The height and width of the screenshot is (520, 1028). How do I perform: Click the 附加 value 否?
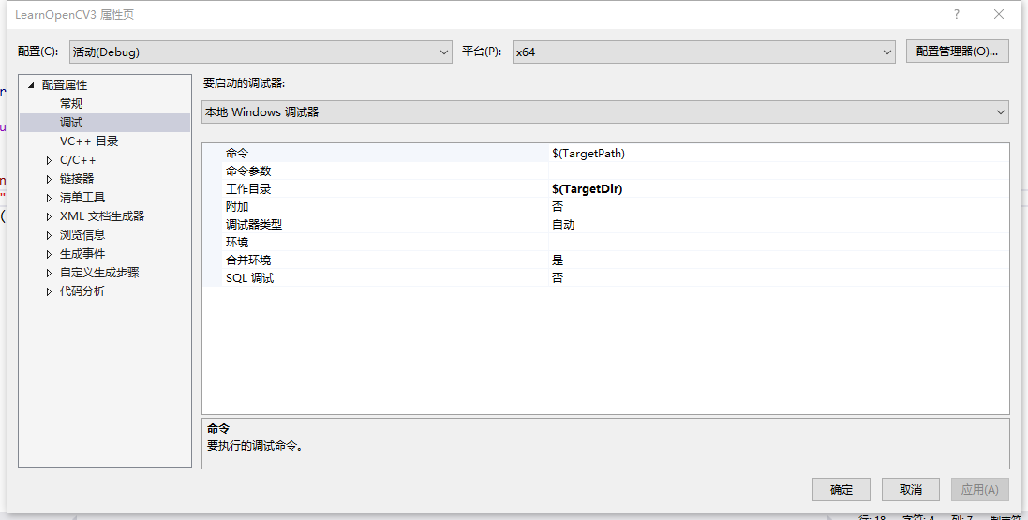[x=779, y=206]
